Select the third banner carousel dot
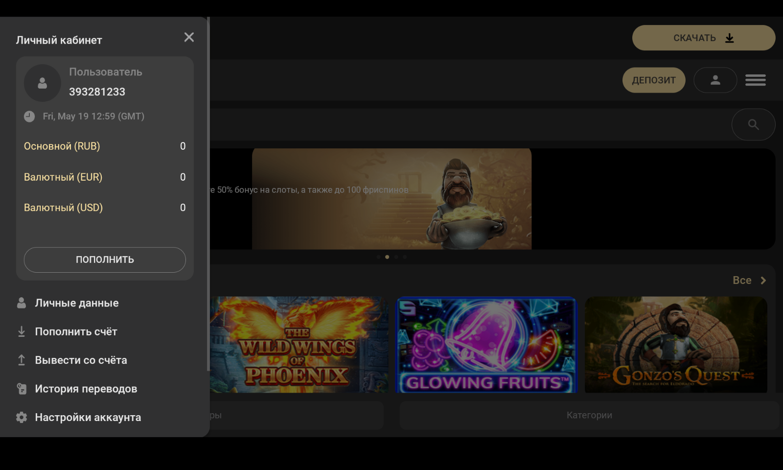The width and height of the screenshot is (783, 470). point(396,257)
